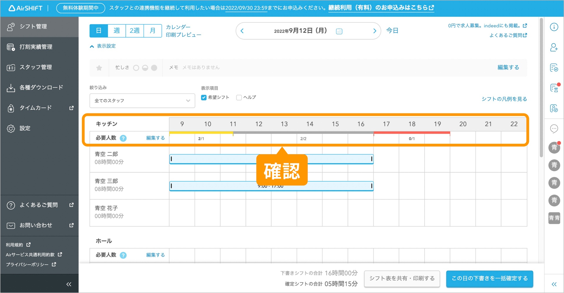The image size is (564, 293).
Task: Open スタッフ管理 in the sidebar menu
Action: [36, 67]
